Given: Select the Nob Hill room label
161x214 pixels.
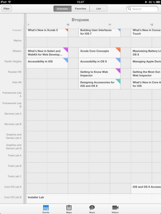Looking at the screenshot, I should pos(17,82).
